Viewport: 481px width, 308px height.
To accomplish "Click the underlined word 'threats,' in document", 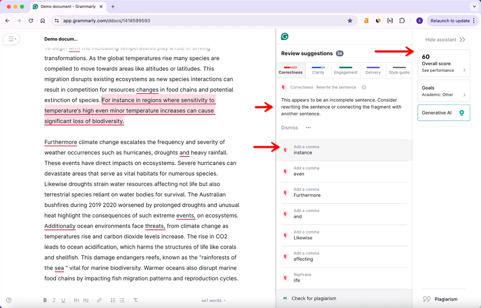I will pyautogui.click(x=155, y=226).
